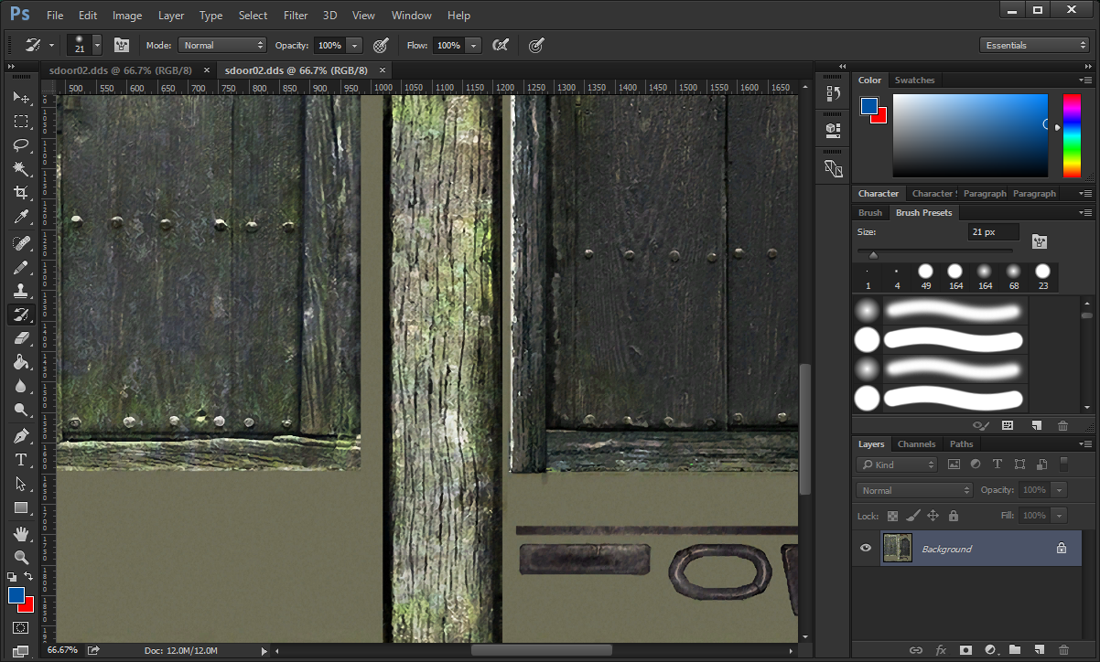Hide the Background layer visibility eye
The height and width of the screenshot is (662, 1100).
(865, 549)
